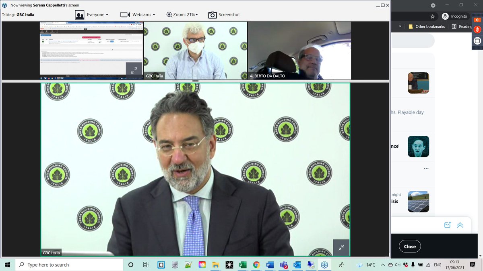Open the pink swirl Creative Cloud taskbar icon
The height and width of the screenshot is (271, 483).
pos(202,265)
